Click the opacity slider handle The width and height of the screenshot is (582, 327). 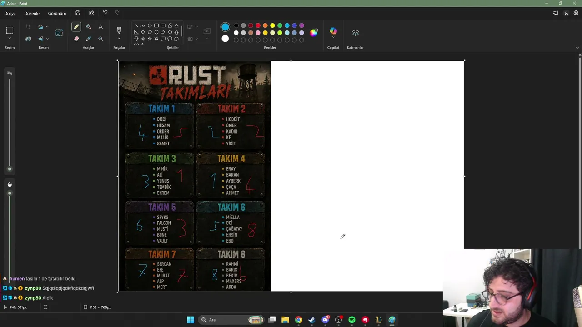(x=10, y=193)
